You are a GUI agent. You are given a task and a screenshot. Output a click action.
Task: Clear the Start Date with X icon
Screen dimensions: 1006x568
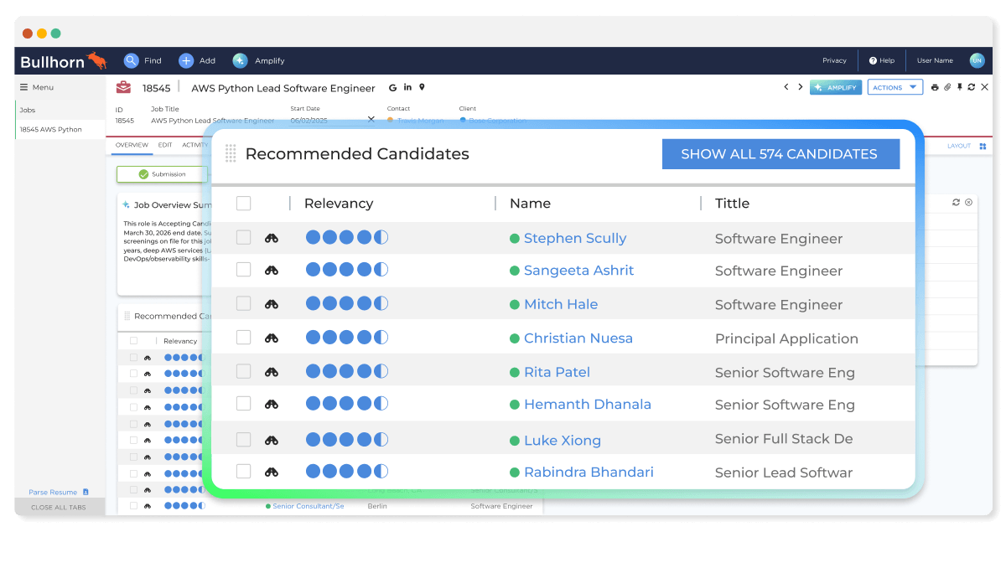coord(371,119)
